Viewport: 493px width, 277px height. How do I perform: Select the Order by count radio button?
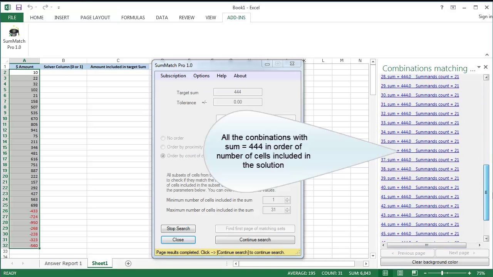tap(163, 156)
